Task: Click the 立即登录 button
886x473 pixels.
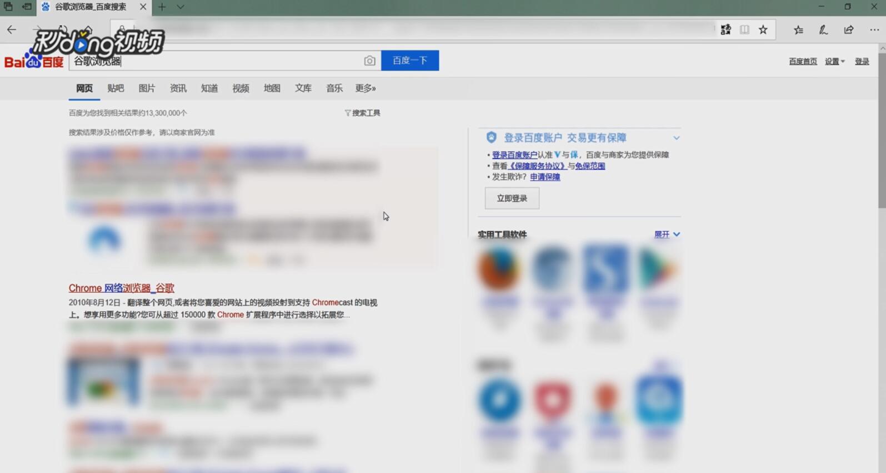Action: [512, 199]
